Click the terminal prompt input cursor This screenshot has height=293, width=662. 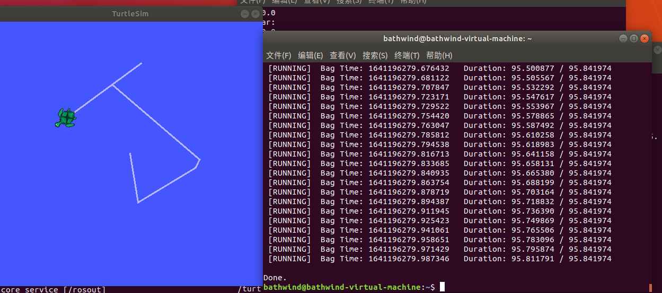click(x=442, y=287)
